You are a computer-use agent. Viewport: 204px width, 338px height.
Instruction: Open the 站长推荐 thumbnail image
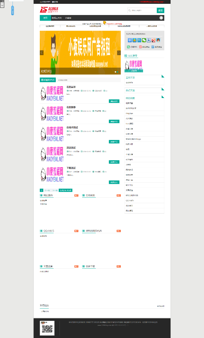[x=134, y=66]
